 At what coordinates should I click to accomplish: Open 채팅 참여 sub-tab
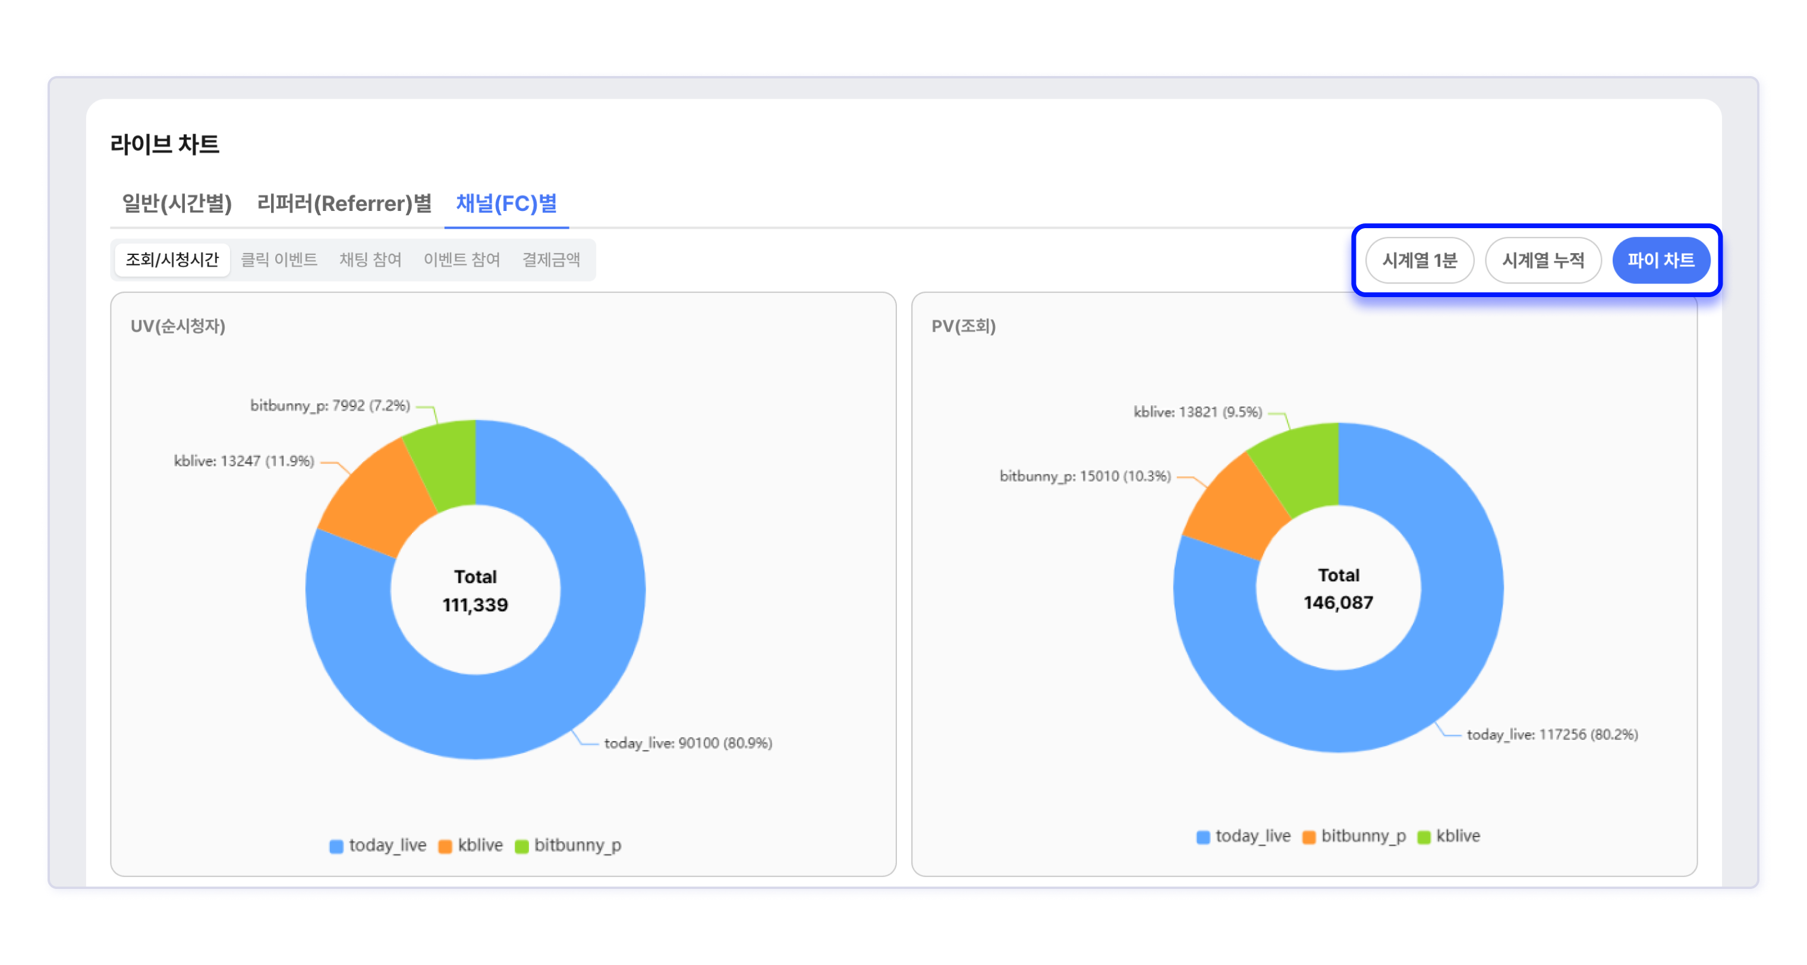[370, 260]
